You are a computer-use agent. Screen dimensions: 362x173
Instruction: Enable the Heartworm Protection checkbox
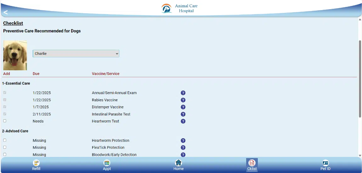coord(5,140)
